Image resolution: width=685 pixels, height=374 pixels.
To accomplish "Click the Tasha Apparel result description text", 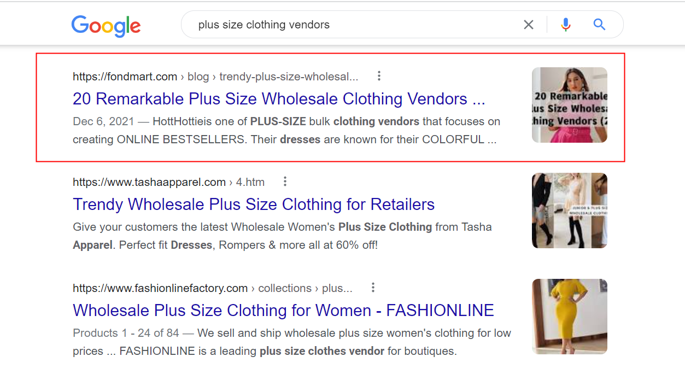I will click(x=282, y=236).
